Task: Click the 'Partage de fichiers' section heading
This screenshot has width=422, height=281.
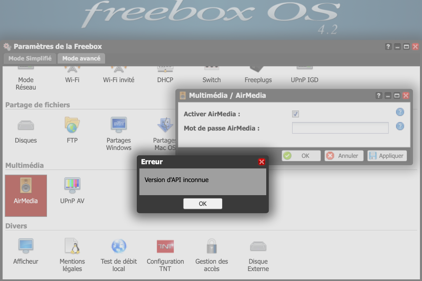Action: pyautogui.click(x=38, y=105)
